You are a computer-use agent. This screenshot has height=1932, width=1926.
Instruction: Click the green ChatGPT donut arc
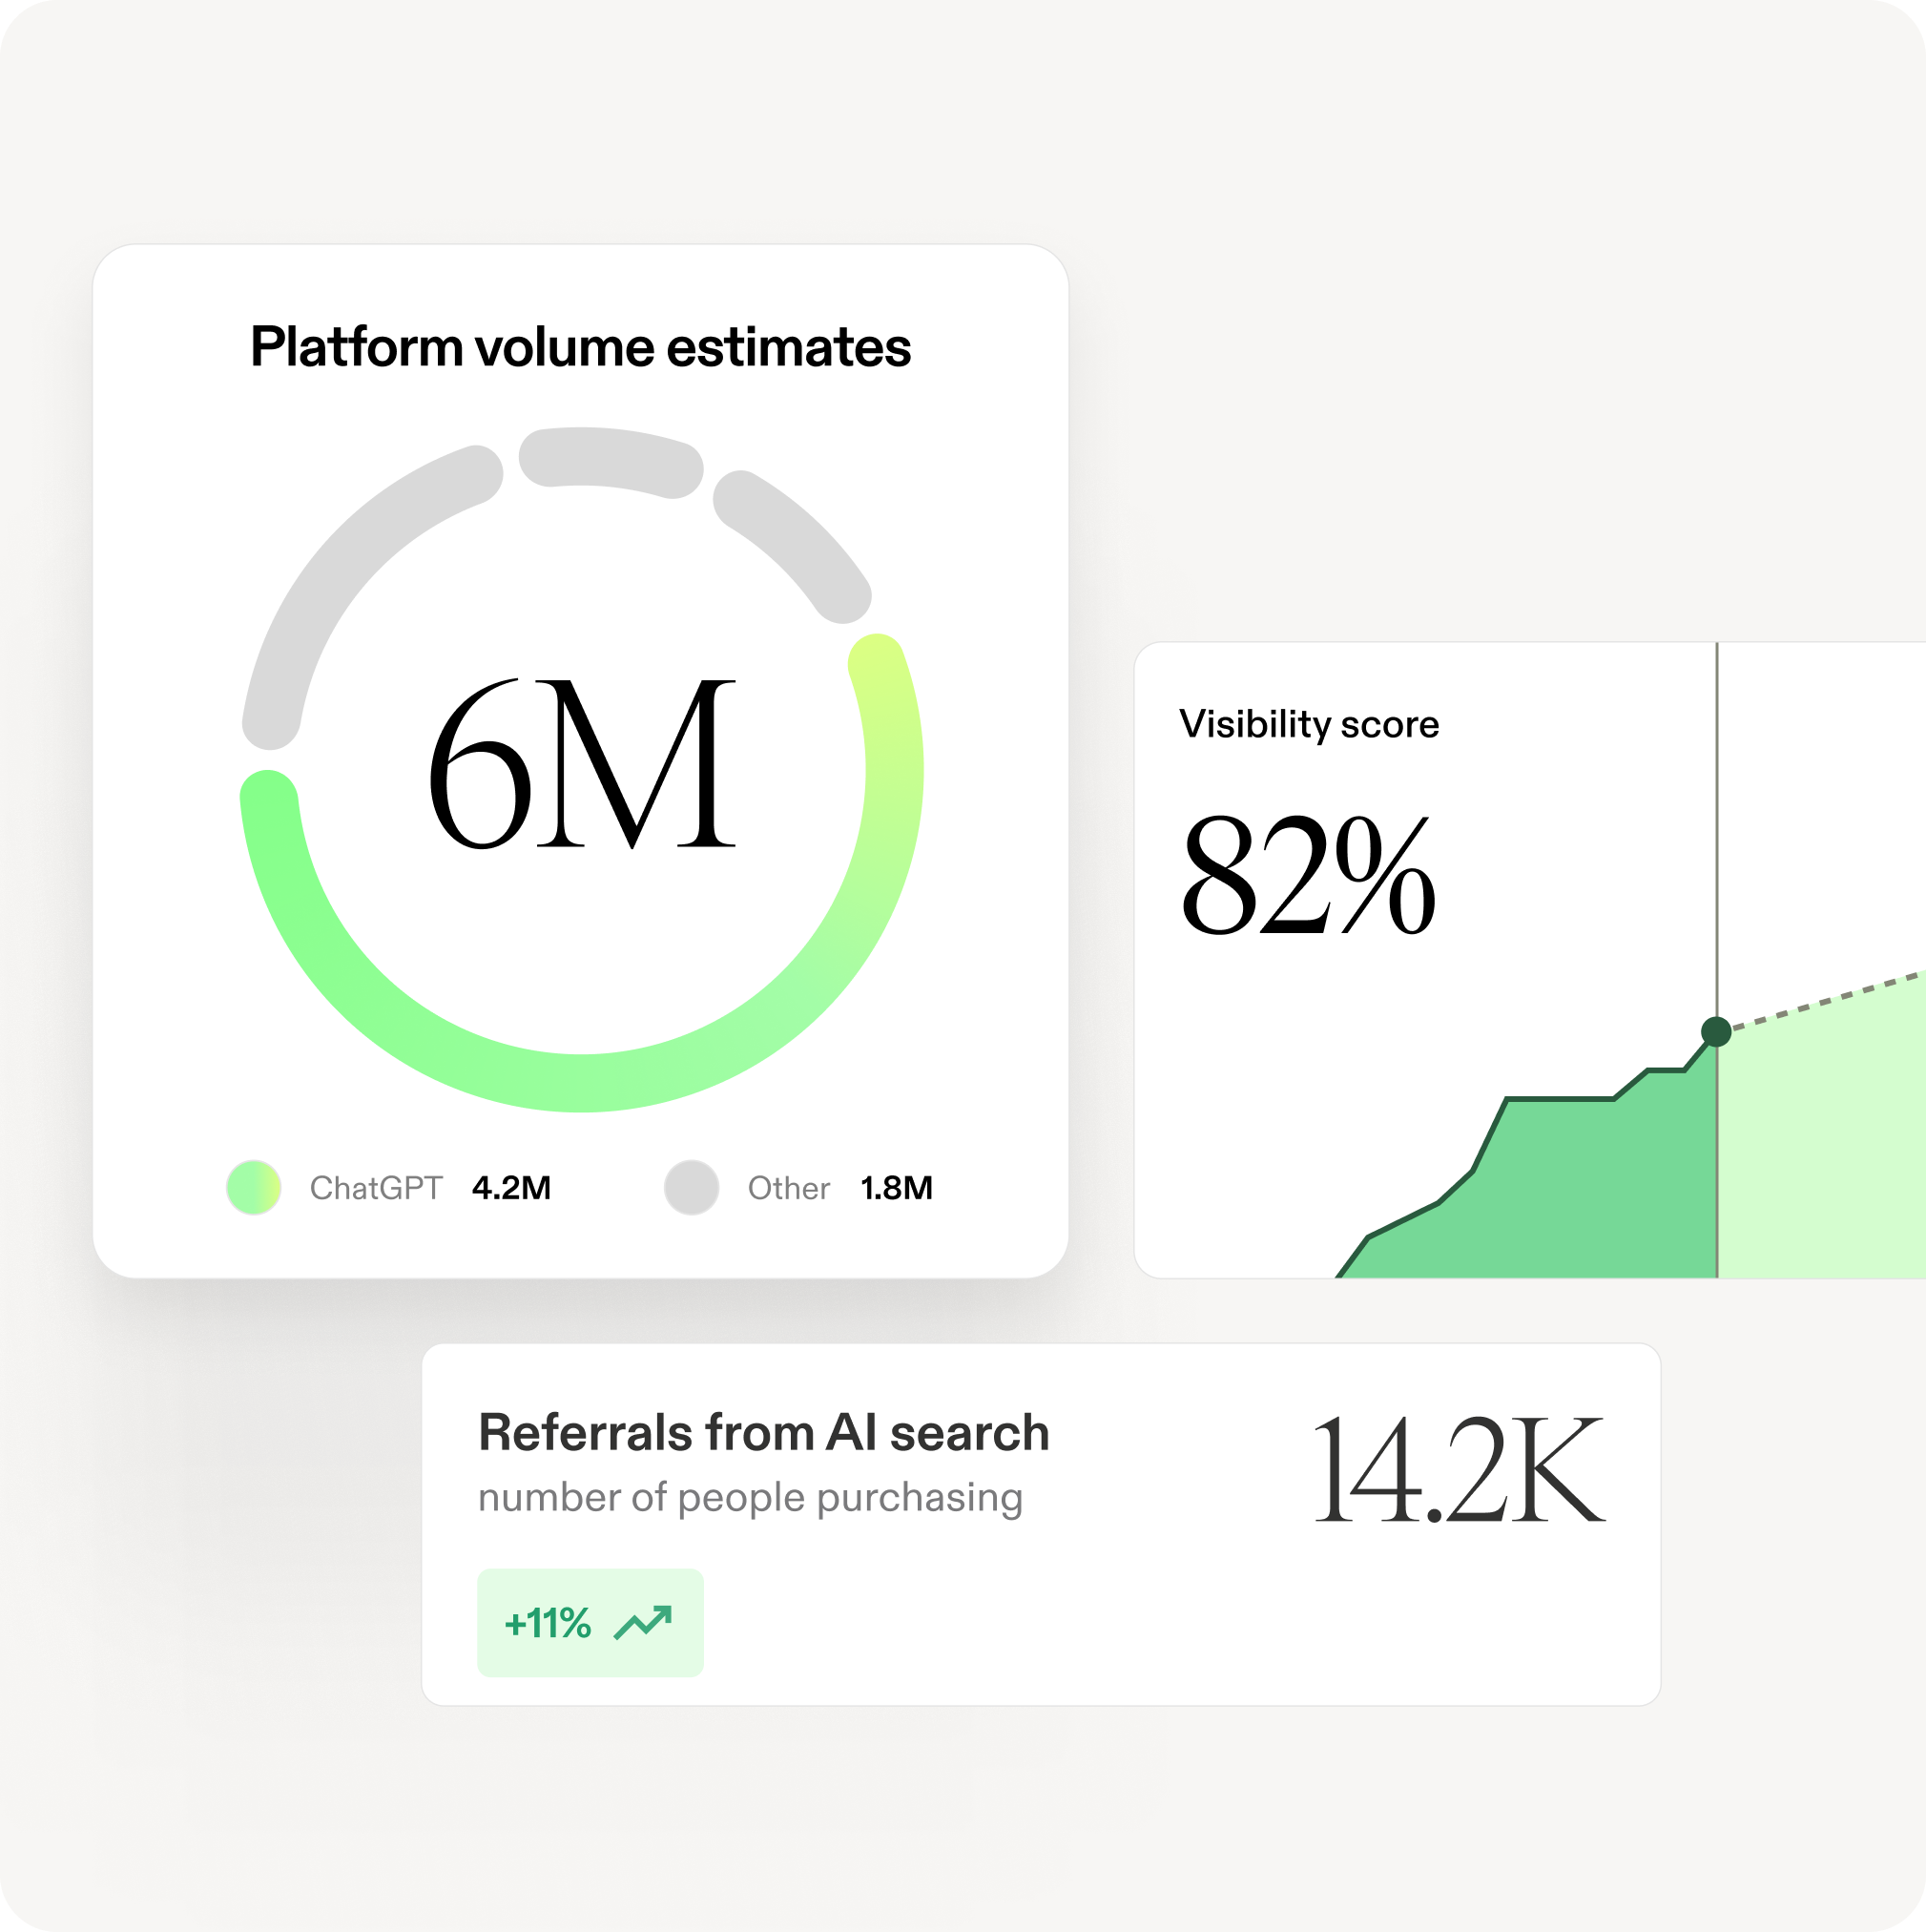(x=580, y=1082)
